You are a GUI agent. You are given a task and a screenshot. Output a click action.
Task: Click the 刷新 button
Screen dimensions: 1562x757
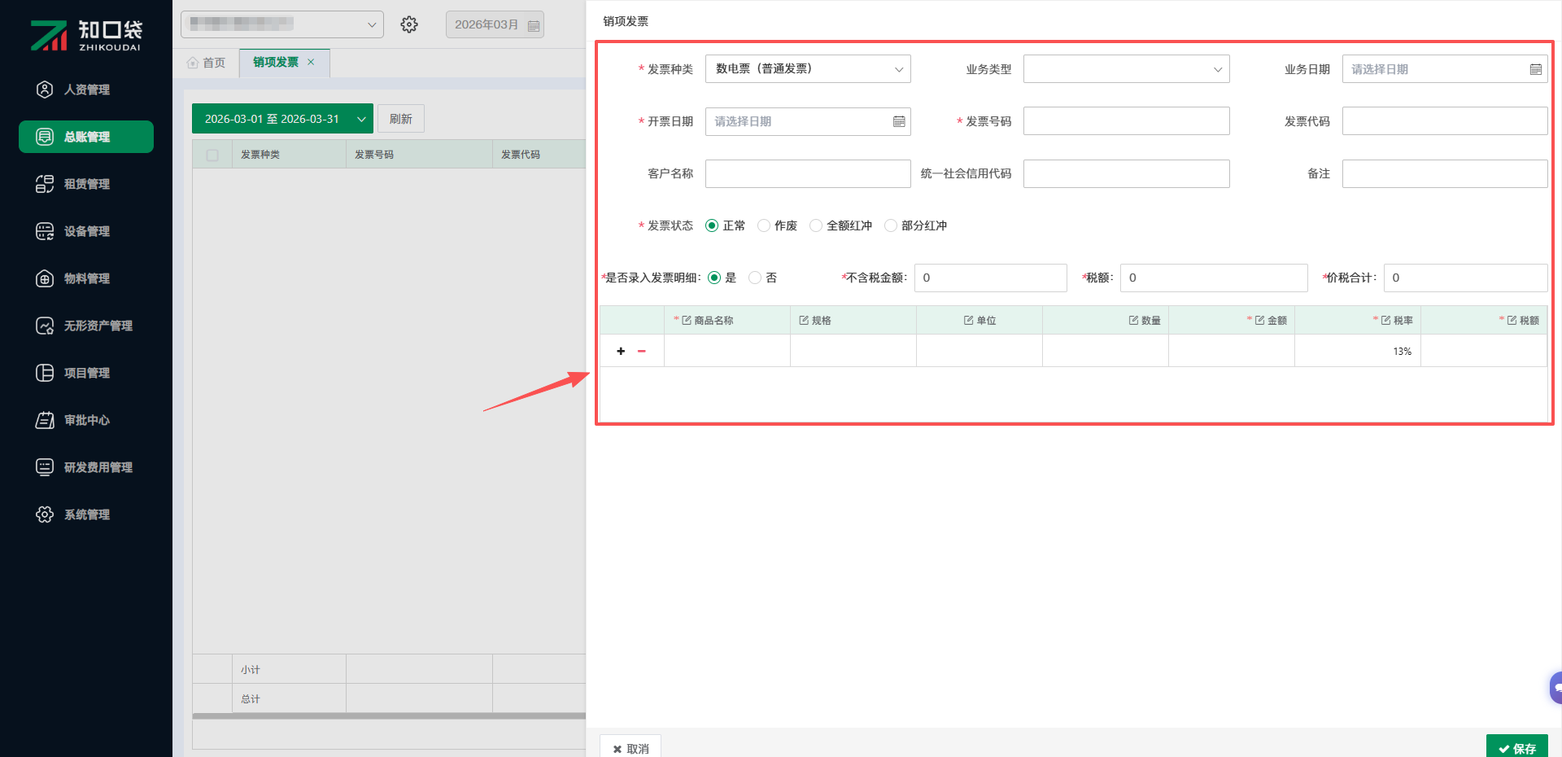[401, 119]
